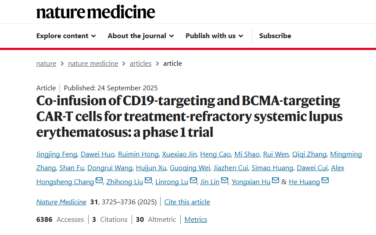Go to nature breadcrumb link
The width and height of the screenshot is (376, 235).
(x=46, y=64)
